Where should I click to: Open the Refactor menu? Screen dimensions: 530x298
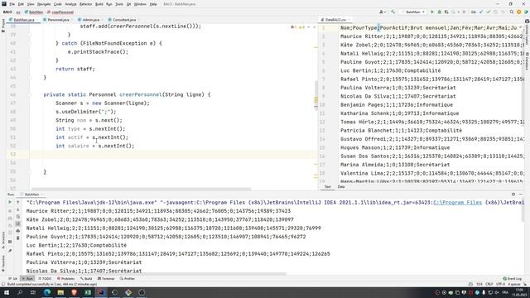pos(85,4)
